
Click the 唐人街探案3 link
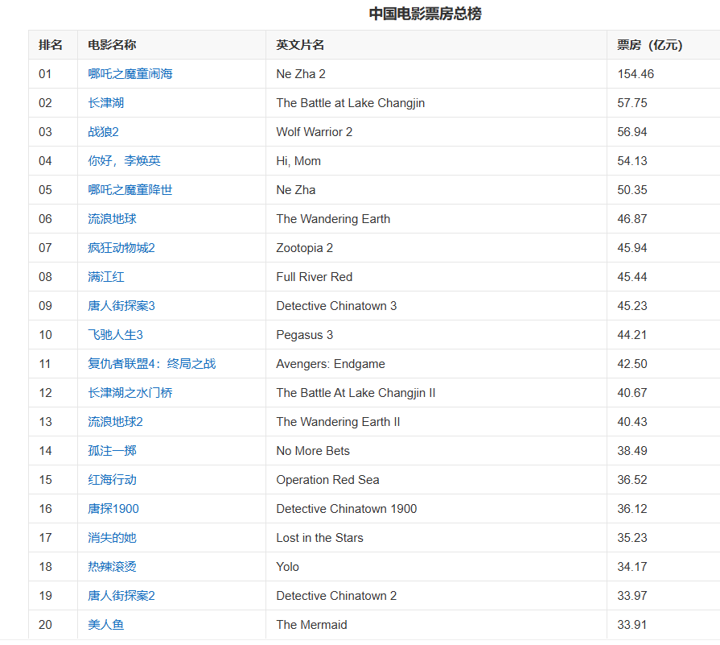click(121, 306)
